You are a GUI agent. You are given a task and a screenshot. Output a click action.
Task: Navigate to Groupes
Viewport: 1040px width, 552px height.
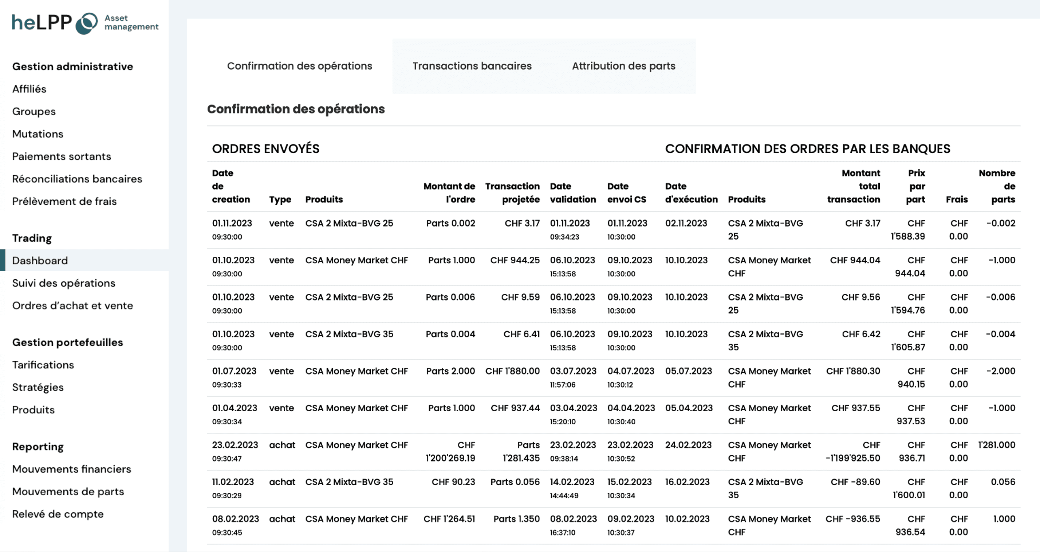34,112
